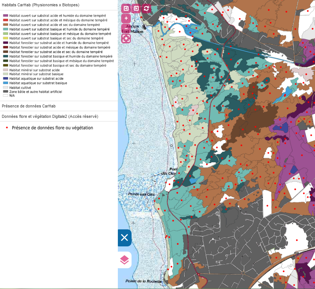Image resolution: width=315 pixels, height=289 pixels.
Task: Select the N/A legend entry
Action: (12, 96)
